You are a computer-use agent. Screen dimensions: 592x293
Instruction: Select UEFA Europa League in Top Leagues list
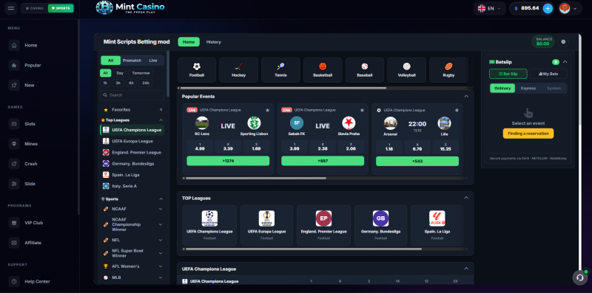click(132, 141)
